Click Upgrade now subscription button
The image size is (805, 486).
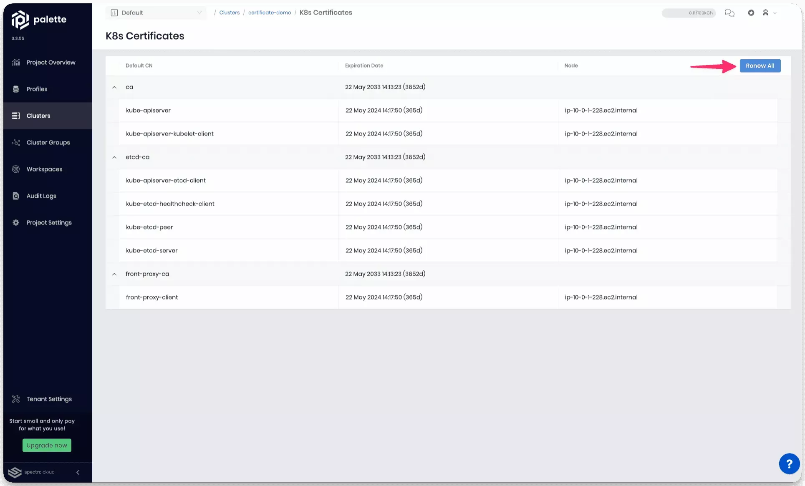(47, 445)
